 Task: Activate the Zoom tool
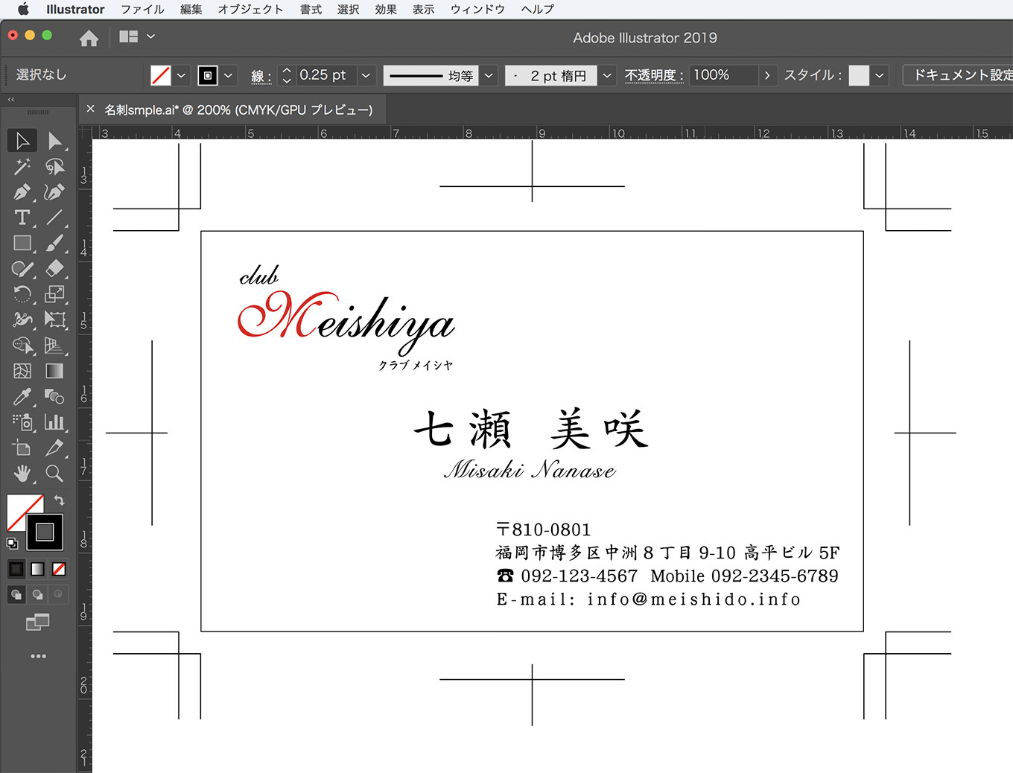pos(55,473)
